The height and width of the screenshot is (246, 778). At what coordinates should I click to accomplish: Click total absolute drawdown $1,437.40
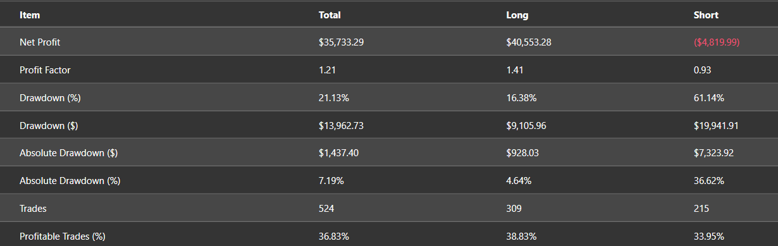click(x=339, y=153)
